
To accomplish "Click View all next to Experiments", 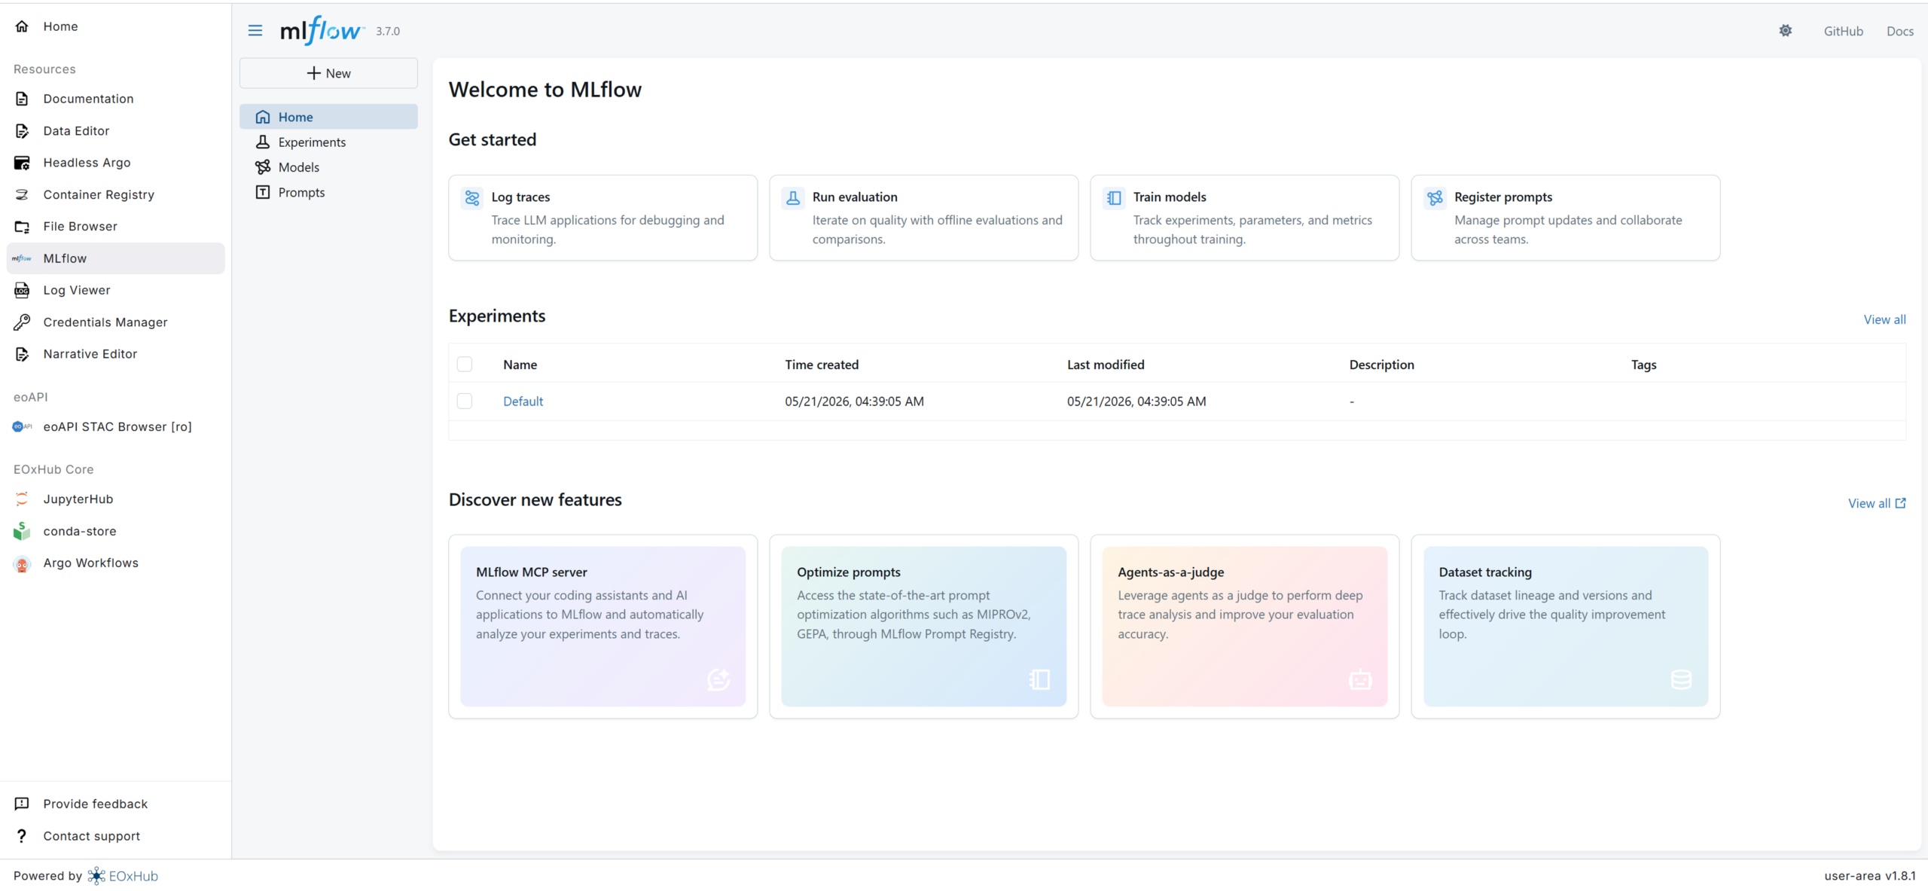I will 1884,319.
